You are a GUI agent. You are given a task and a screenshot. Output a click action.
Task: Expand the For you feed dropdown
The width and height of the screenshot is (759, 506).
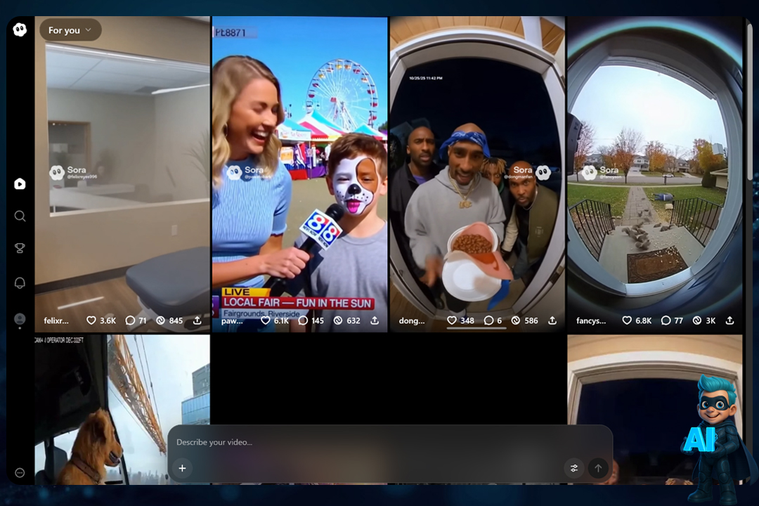pos(70,30)
